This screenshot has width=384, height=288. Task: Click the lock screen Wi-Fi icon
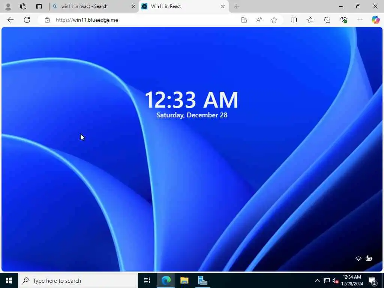point(358,258)
